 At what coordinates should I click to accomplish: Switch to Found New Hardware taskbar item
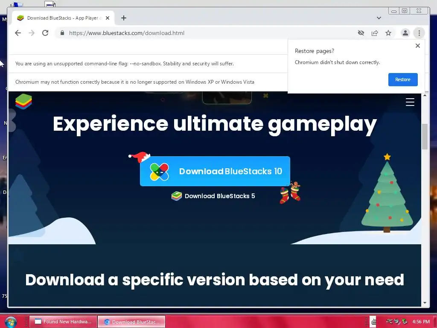click(x=63, y=322)
